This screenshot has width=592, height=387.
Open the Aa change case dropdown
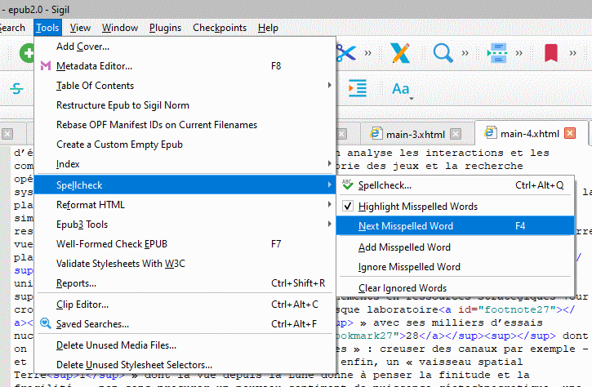tap(401, 88)
